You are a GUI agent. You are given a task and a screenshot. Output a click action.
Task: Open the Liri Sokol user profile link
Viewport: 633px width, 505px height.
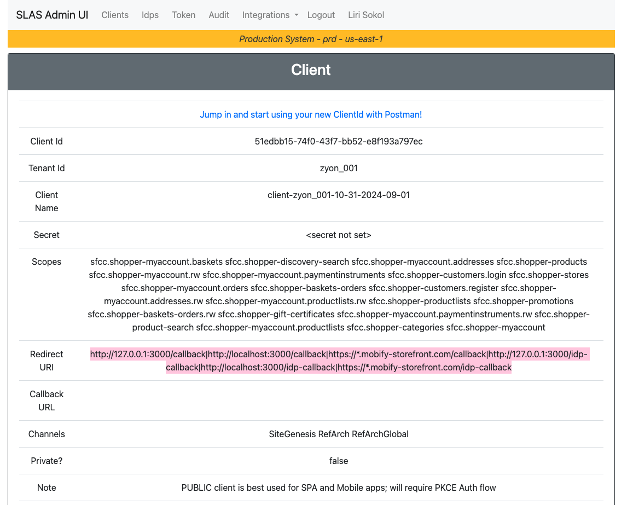(x=365, y=15)
